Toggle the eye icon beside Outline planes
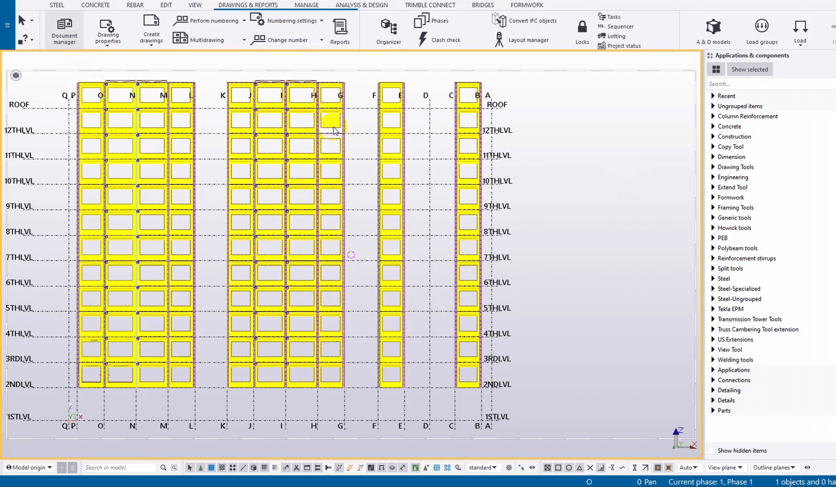Screen dimensions: 836x487 click(807, 467)
